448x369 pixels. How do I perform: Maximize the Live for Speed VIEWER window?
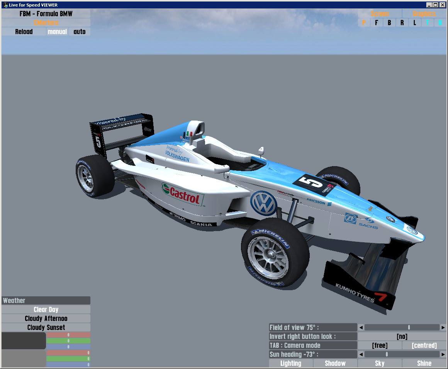point(435,5)
